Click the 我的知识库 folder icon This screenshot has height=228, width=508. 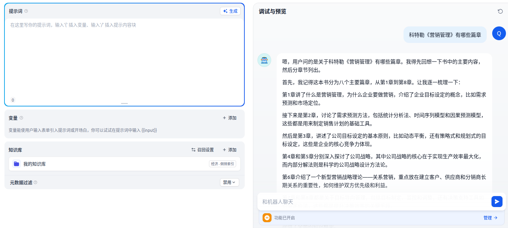click(x=16, y=164)
